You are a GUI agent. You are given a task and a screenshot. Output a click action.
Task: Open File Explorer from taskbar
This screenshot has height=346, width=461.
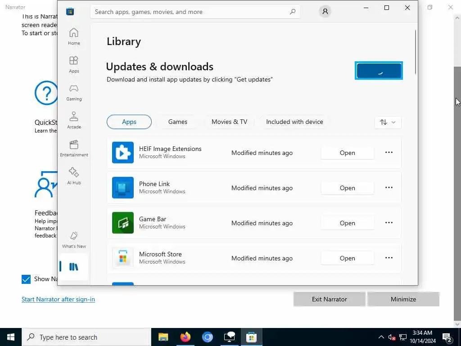coord(163,337)
